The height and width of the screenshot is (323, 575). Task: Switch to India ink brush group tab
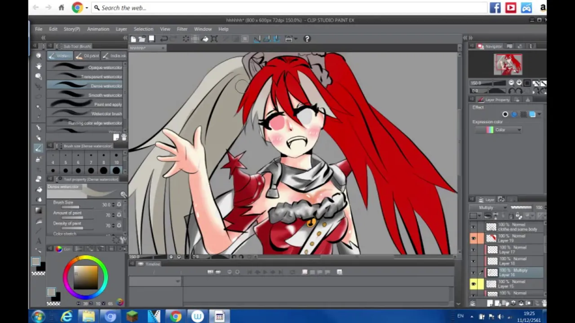click(x=114, y=56)
